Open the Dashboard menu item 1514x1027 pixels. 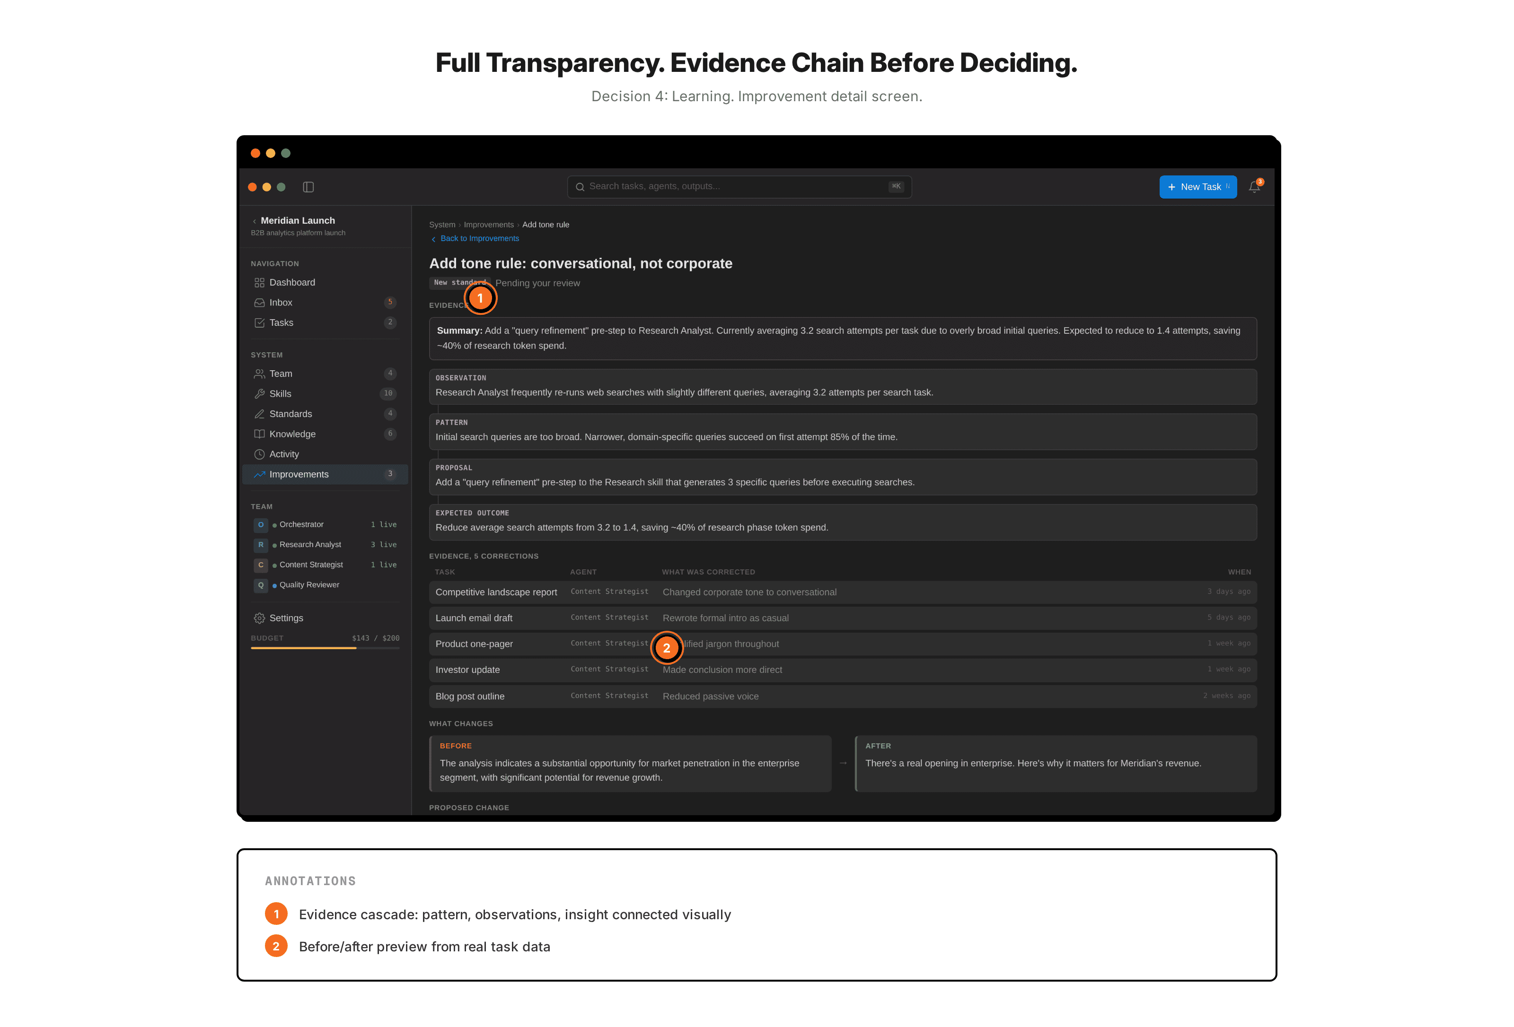[325, 283]
